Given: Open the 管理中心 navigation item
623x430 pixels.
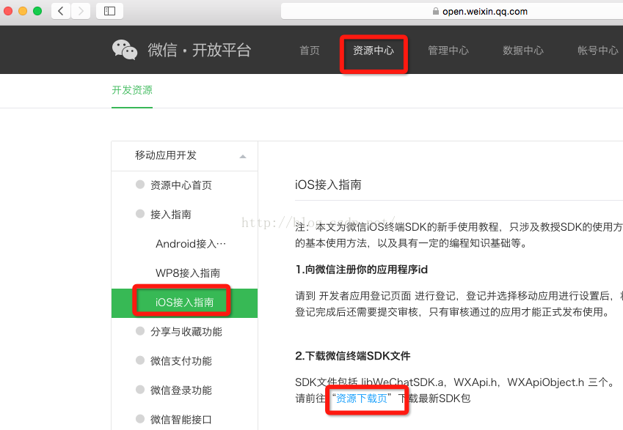Looking at the screenshot, I should click(x=448, y=51).
